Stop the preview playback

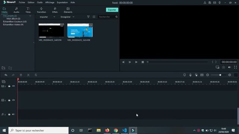[143, 62]
